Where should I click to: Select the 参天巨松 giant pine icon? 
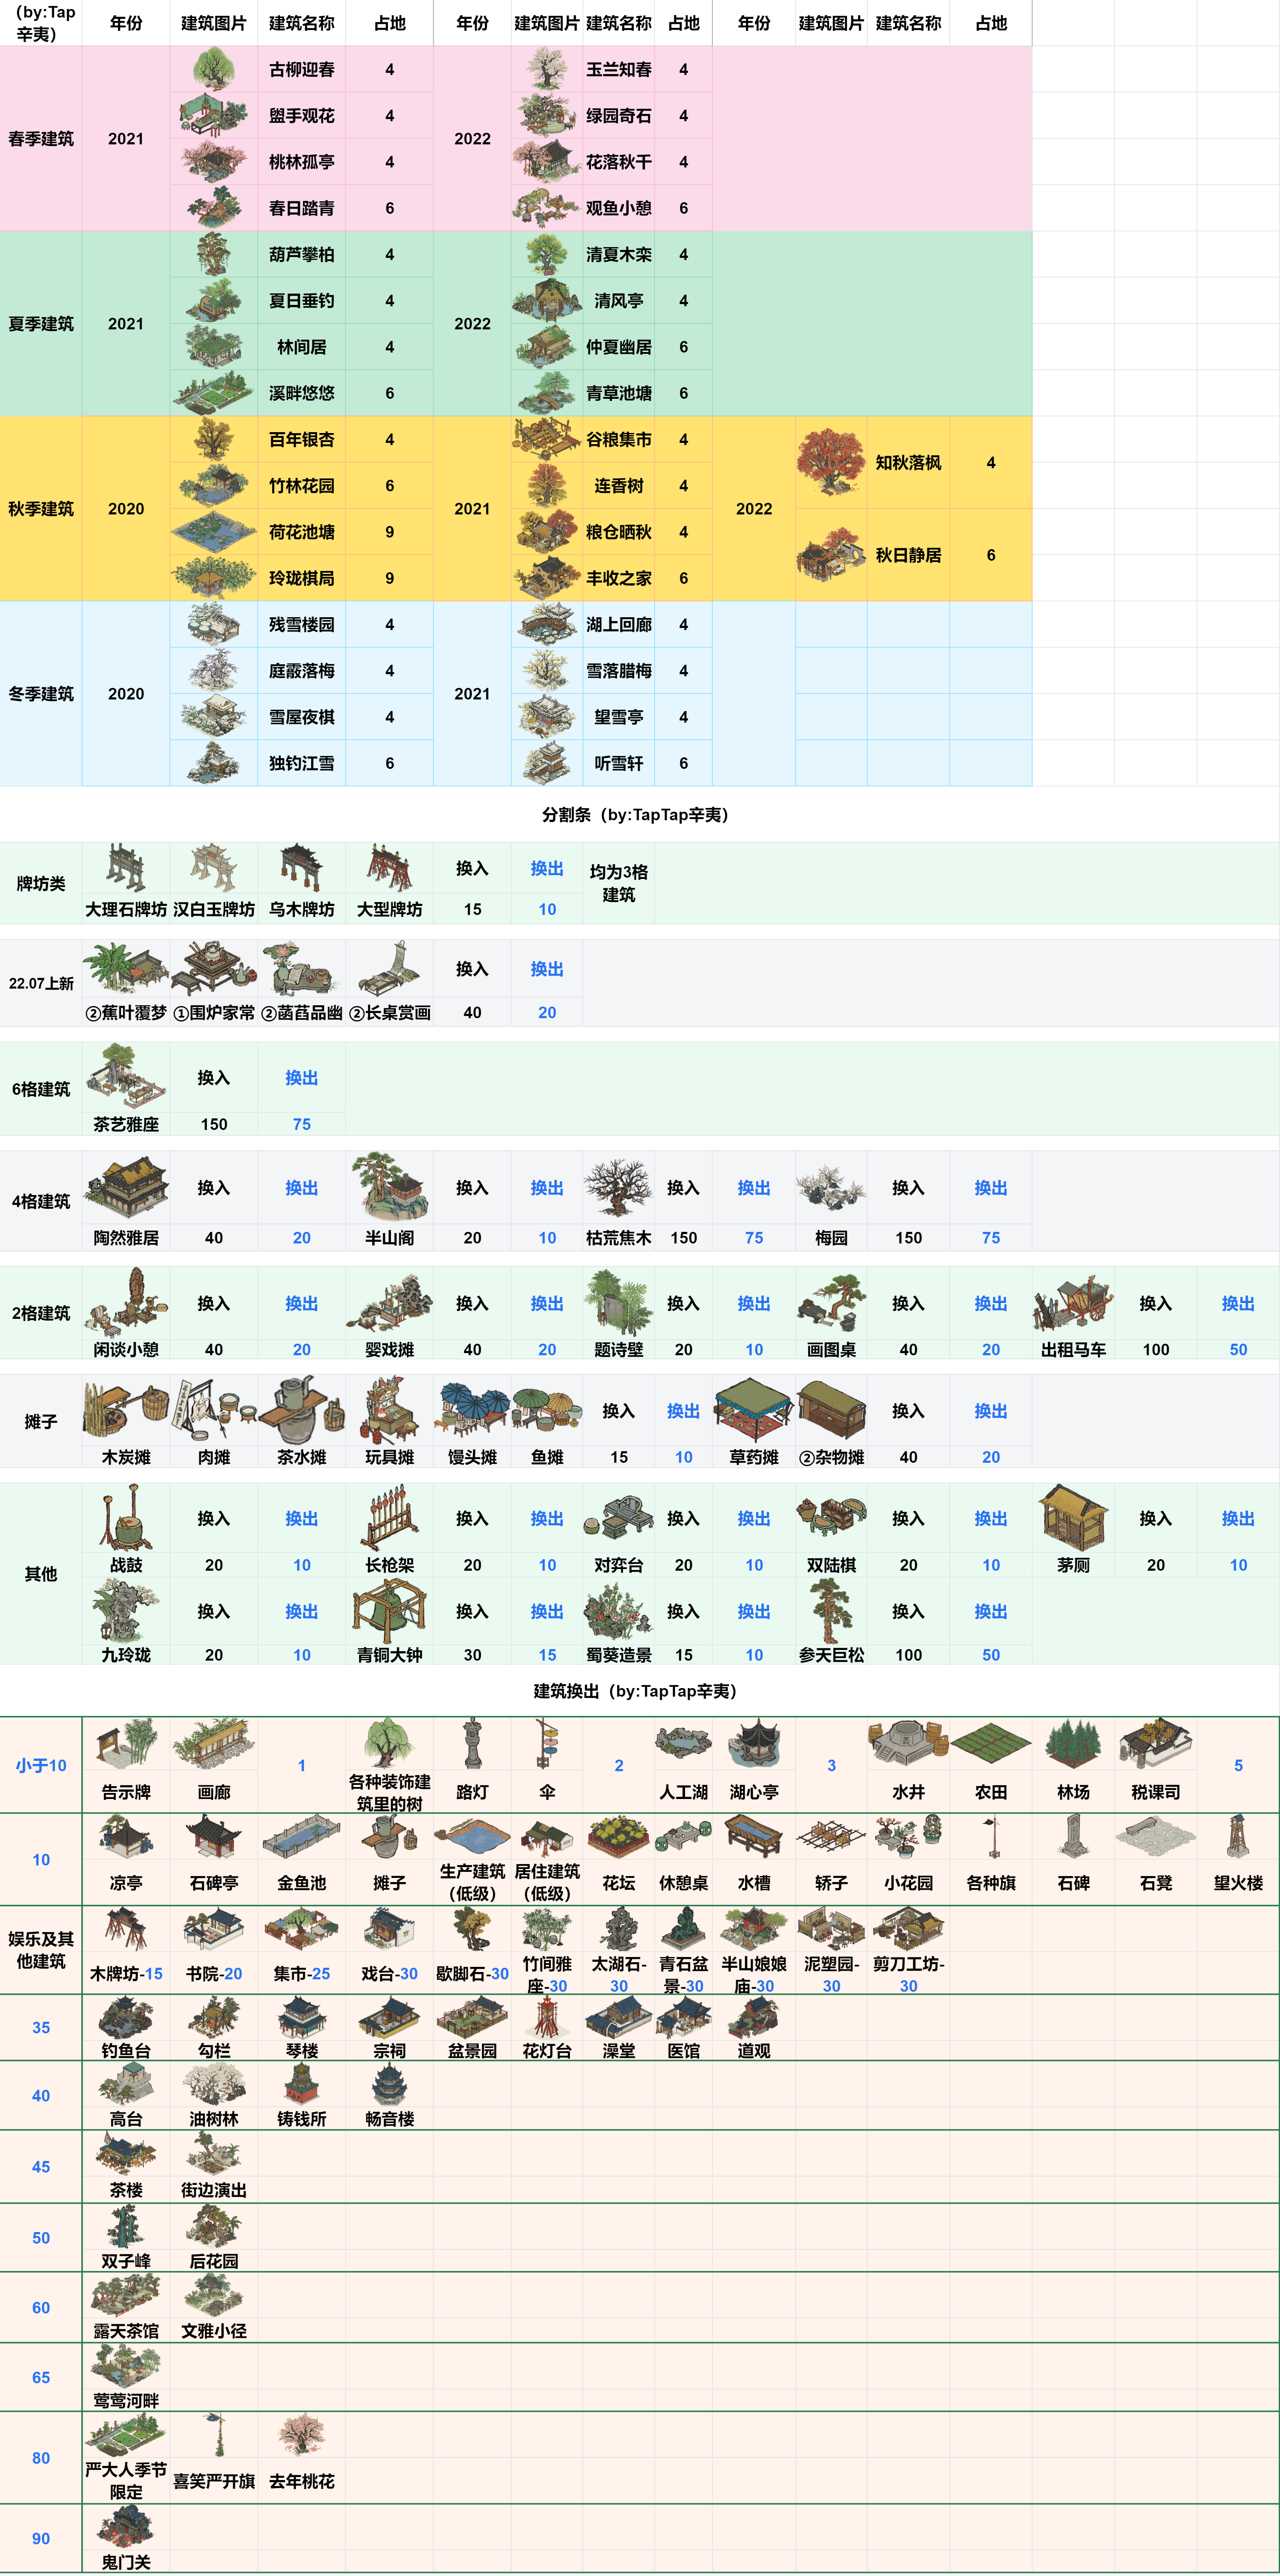point(831,1611)
